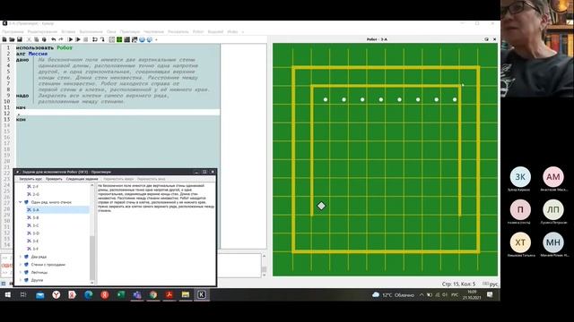Open the bright green Robot field toolbar icon
574x322 pixels.
coord(119,39)
